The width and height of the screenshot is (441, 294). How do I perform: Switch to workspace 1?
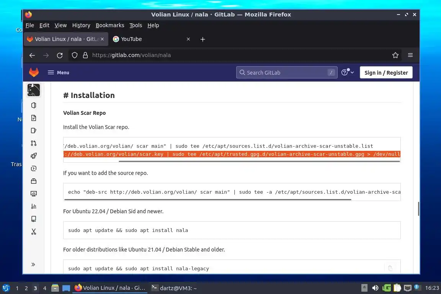tap(17, 288)
